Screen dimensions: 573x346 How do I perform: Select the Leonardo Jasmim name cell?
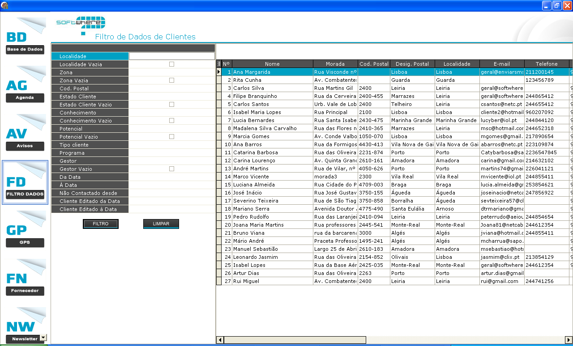[x=273, y=257]
